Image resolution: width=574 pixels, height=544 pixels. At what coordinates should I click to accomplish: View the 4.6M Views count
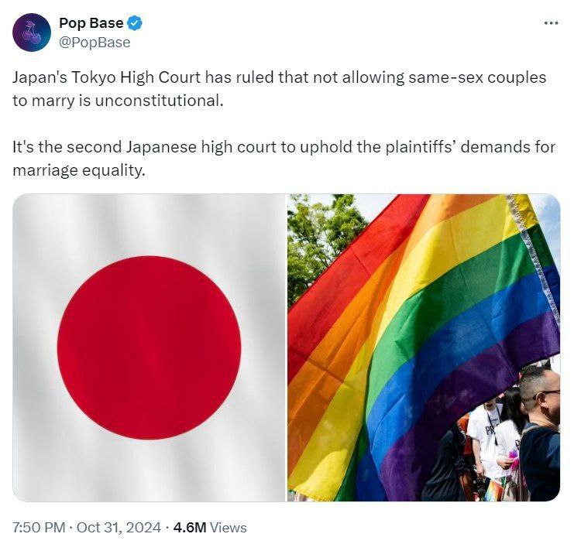210,528
